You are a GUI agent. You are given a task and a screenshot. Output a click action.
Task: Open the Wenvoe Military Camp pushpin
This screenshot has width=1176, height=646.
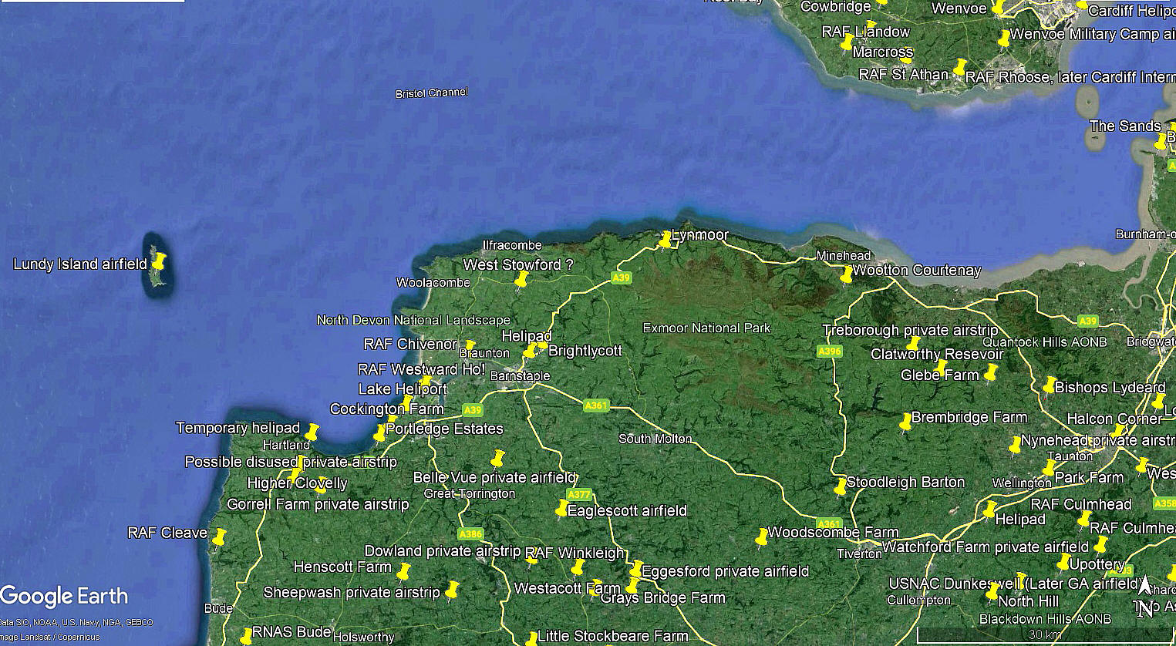click(x=1004, y=38)
